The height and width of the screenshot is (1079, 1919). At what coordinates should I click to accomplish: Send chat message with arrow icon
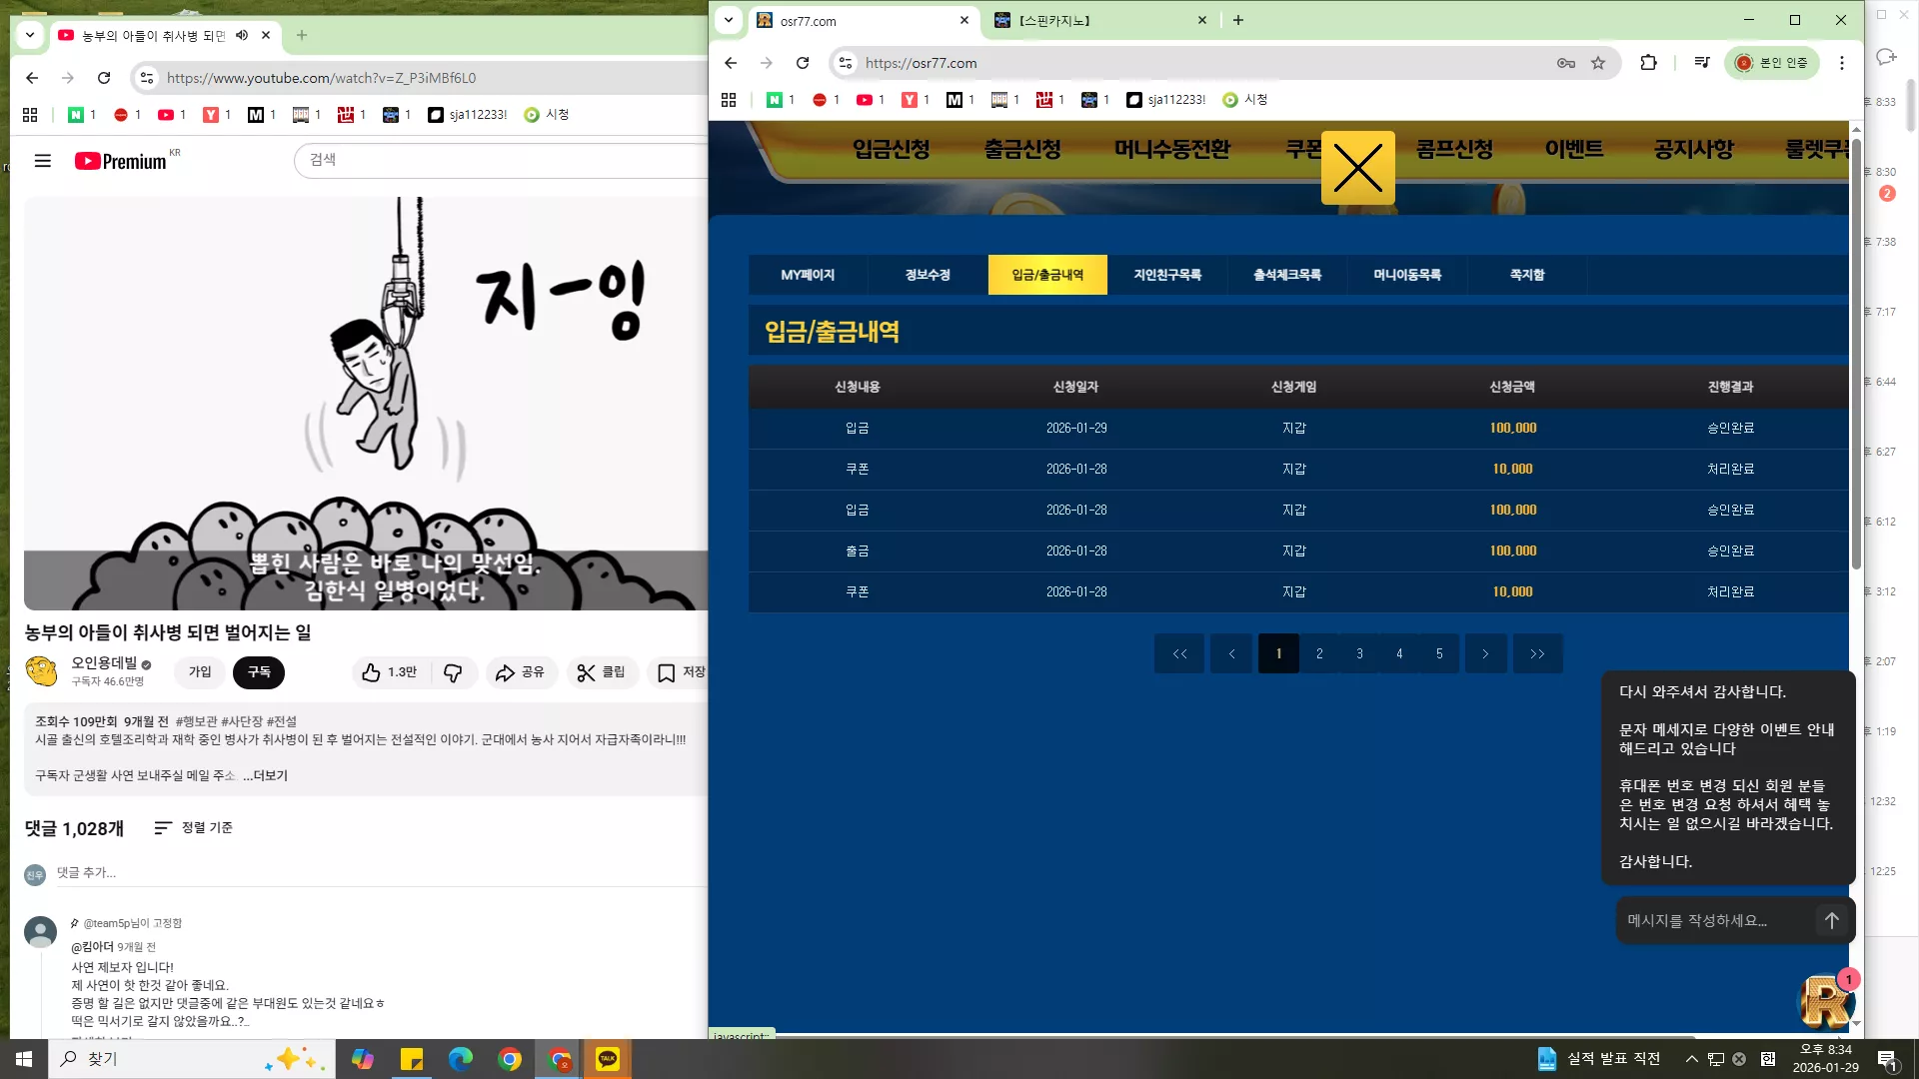click(1831, 920)
